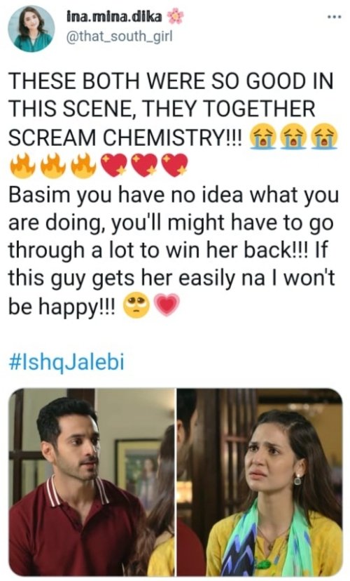Click the ina.mina.dika profile avatar
This screenshot has height=581, width=350.
click(x=31, y=29)
